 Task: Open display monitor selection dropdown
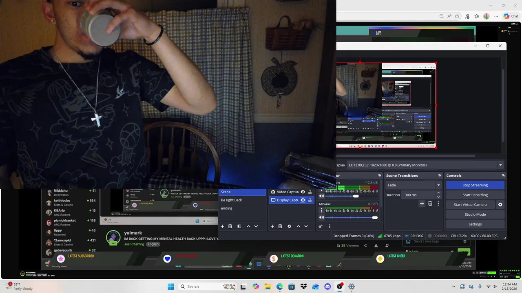pos(425,165)
